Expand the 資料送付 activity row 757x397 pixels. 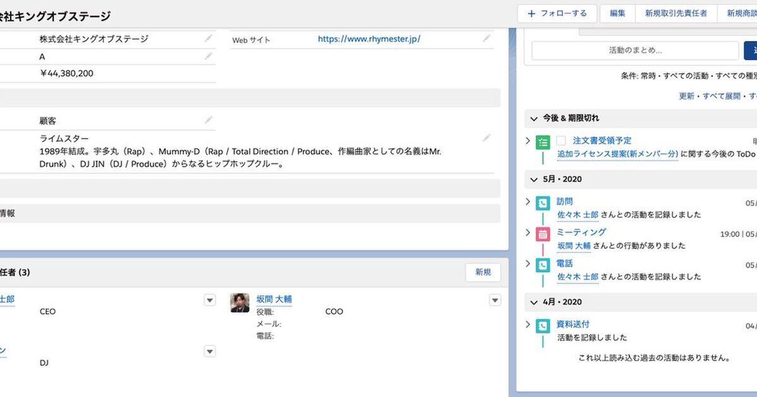click(x=528, y=325)
